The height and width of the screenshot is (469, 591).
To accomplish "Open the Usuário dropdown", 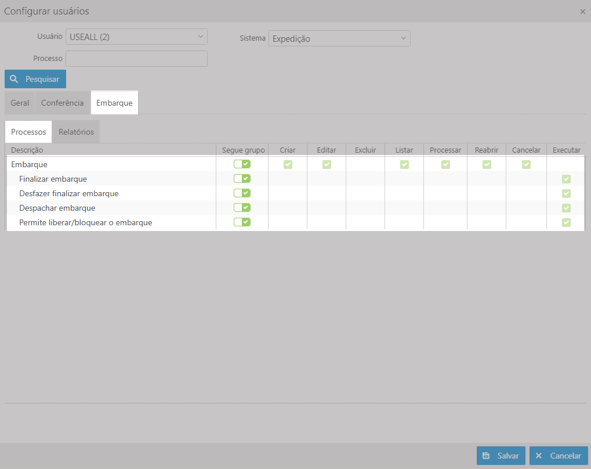I will click(x=136, y=37).
